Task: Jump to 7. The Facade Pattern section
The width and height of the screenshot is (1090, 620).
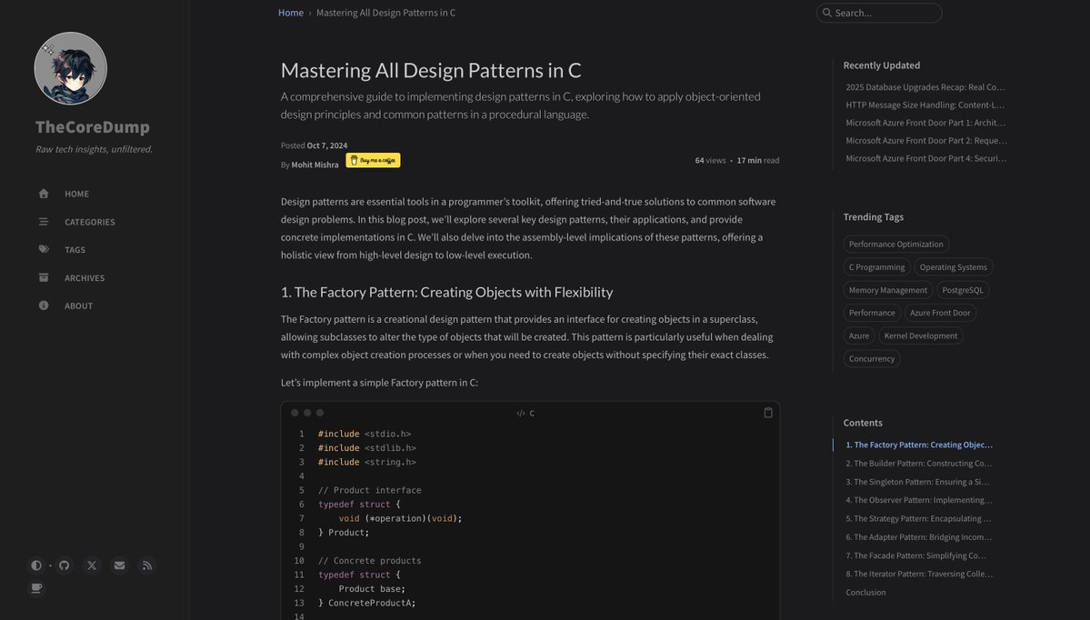Action: pyautogui.click(x=915, y=555)
